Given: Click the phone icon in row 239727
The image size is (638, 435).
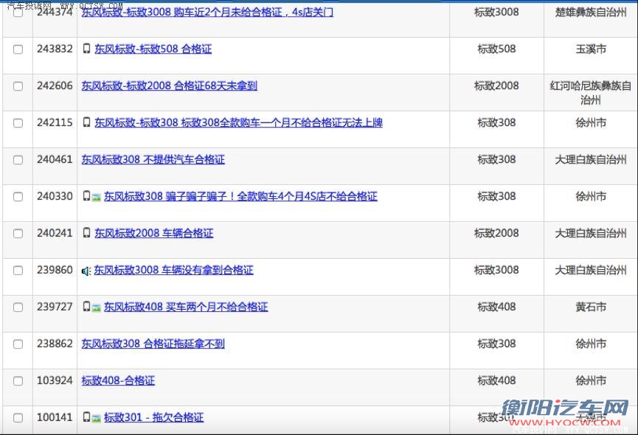Looking at the screenshot, I should point(86,307).
